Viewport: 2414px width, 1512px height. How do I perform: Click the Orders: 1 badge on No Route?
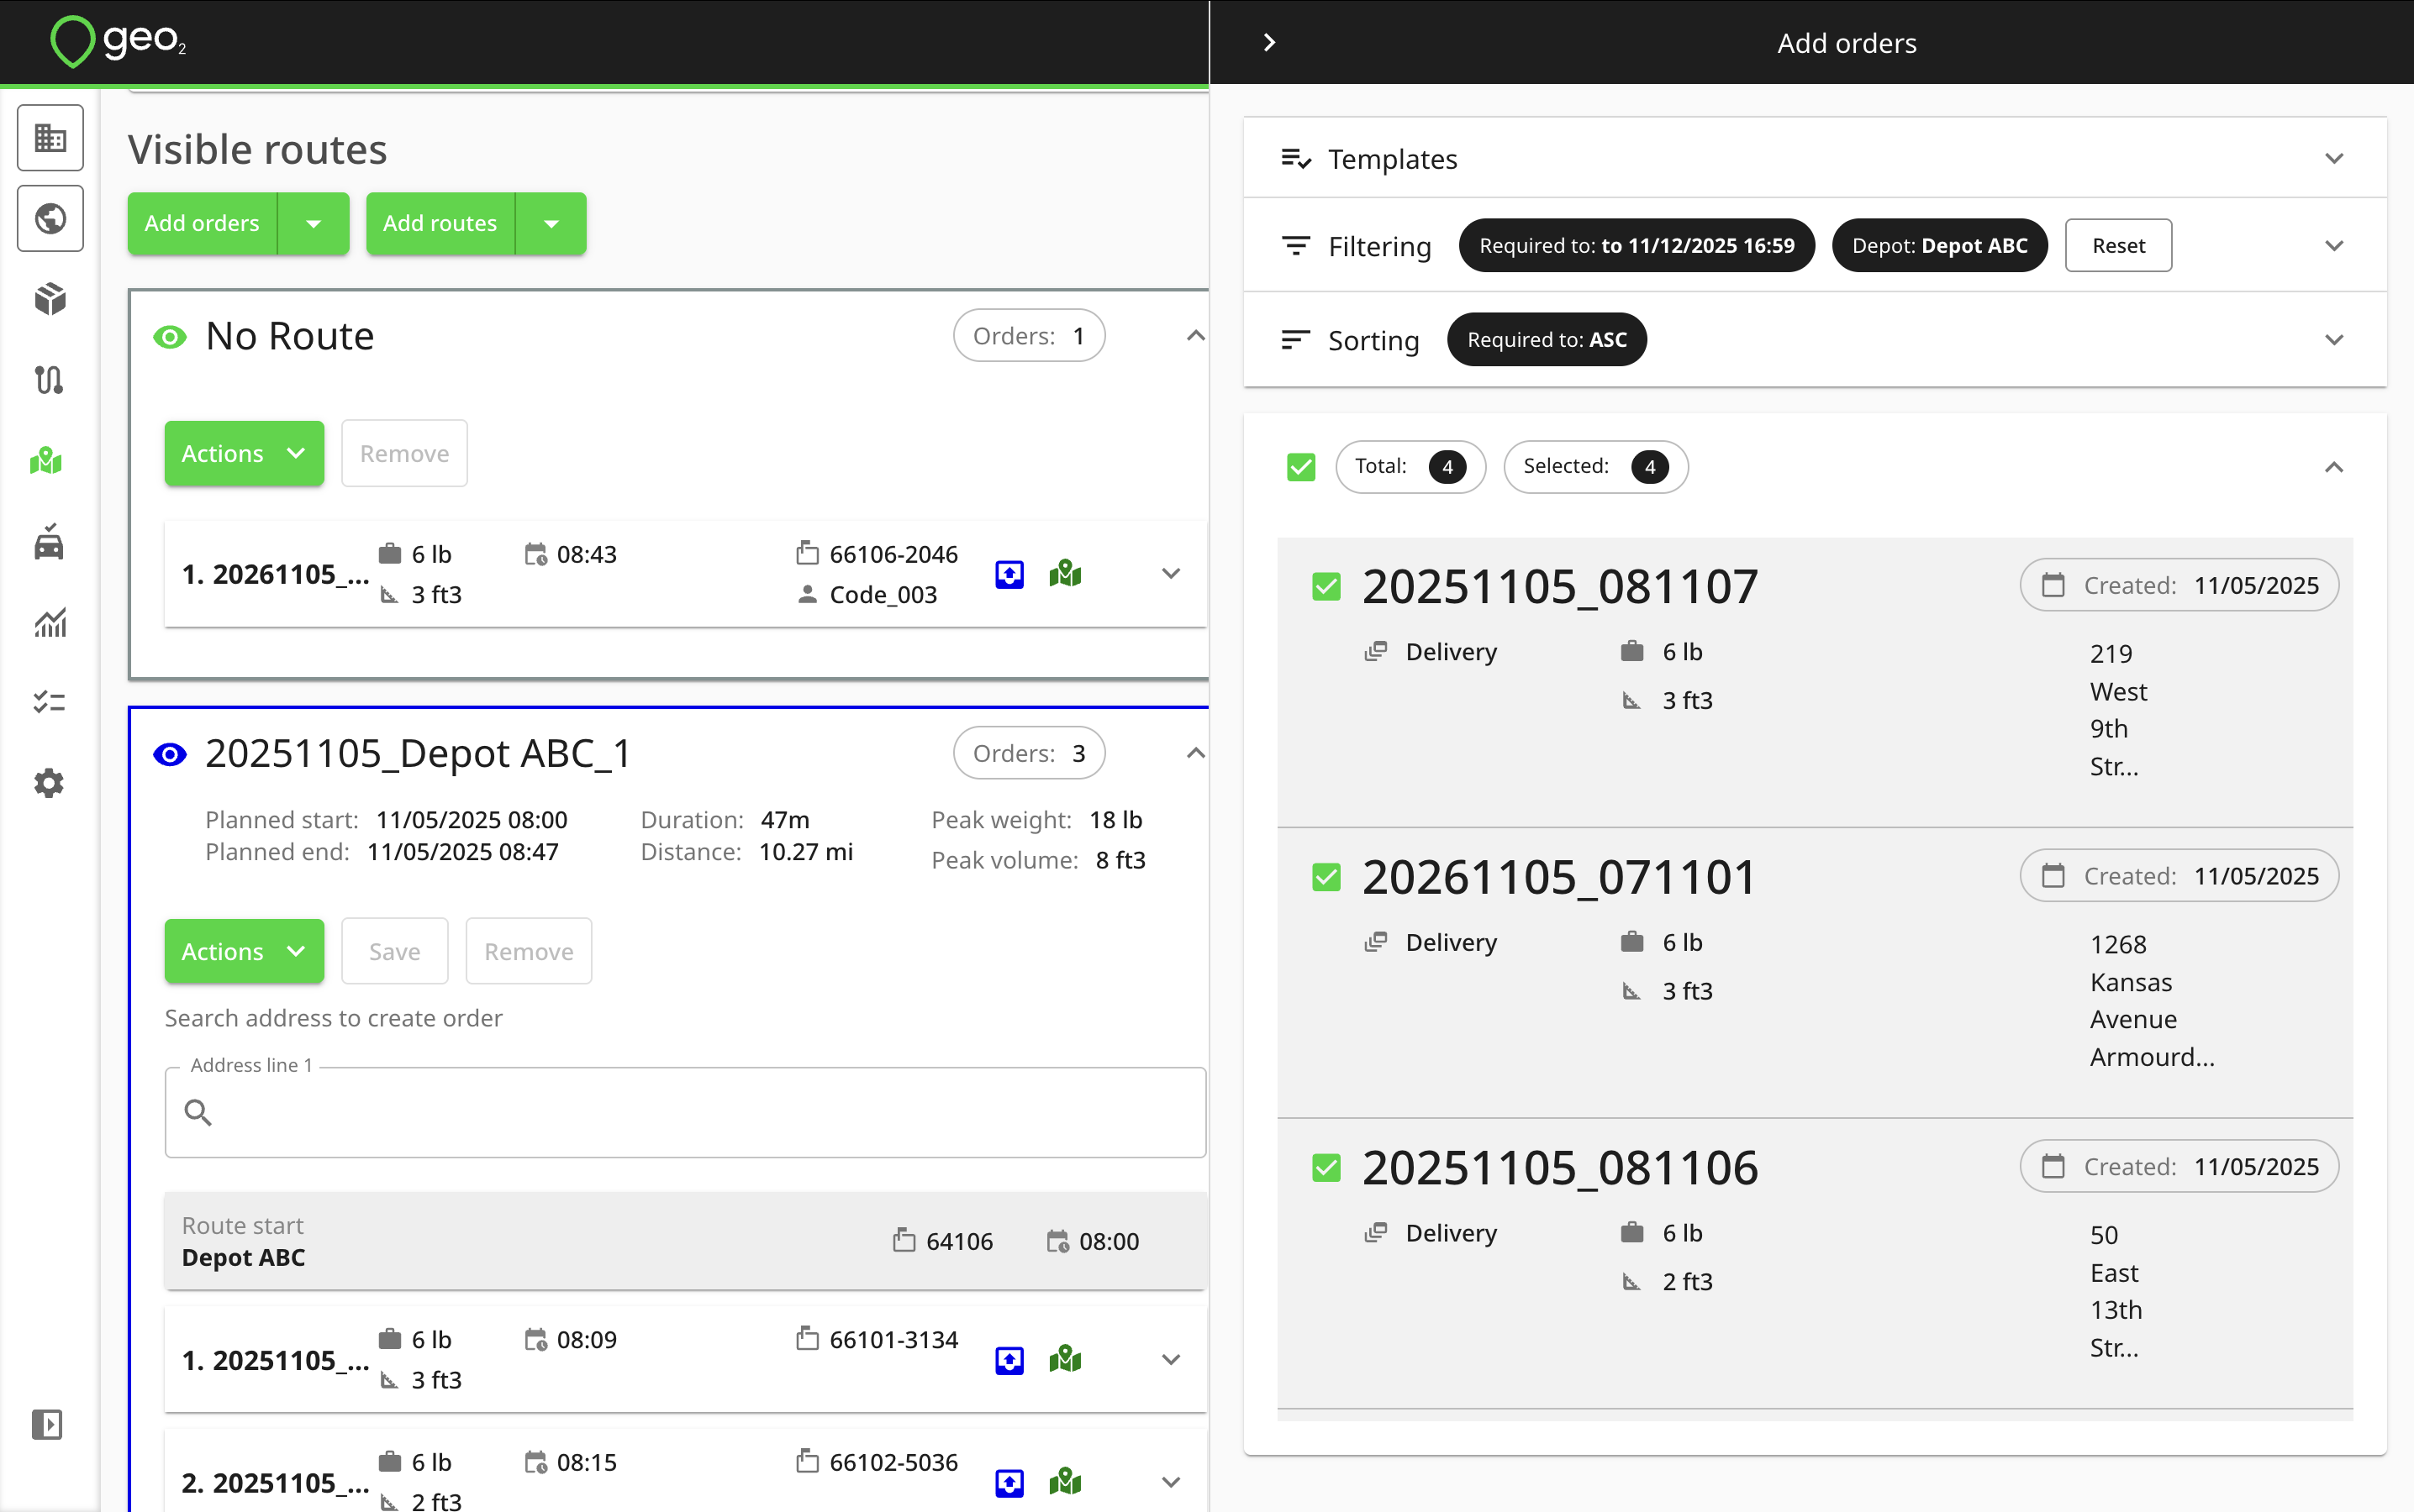click(x=1029, y=336)
